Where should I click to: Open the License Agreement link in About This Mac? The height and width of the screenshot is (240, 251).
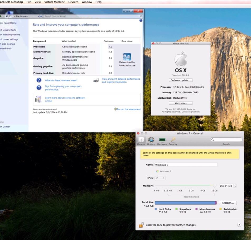(190, 112)
